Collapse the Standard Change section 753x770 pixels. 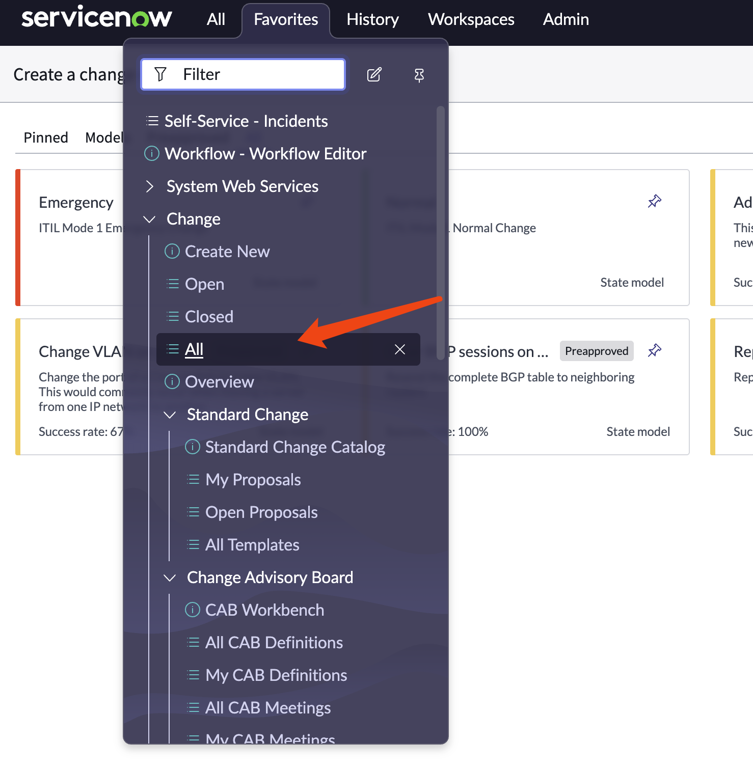tap(170, 415)
